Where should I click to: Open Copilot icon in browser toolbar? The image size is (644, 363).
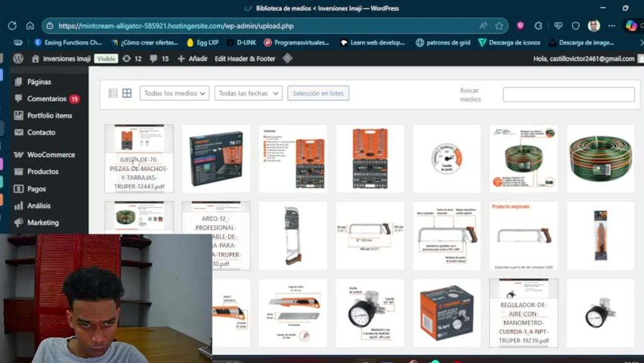(631, 26)
